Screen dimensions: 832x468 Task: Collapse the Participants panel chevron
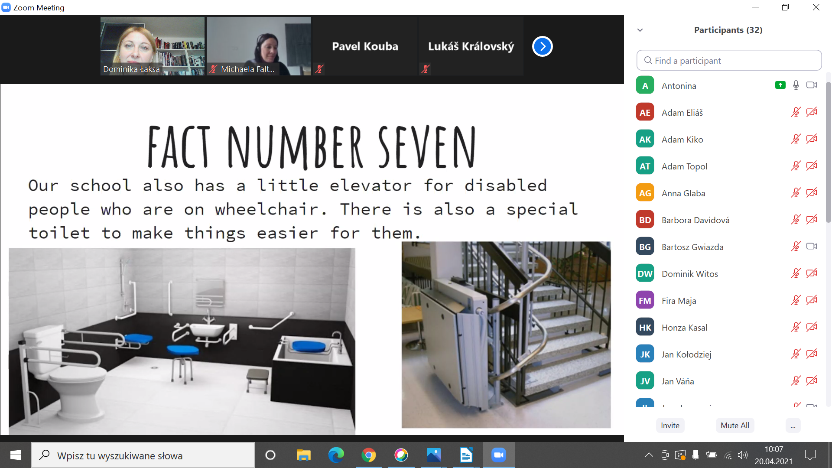pos(640,30)
